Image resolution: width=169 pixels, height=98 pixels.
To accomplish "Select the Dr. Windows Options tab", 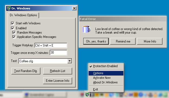I will click(23, 15).
